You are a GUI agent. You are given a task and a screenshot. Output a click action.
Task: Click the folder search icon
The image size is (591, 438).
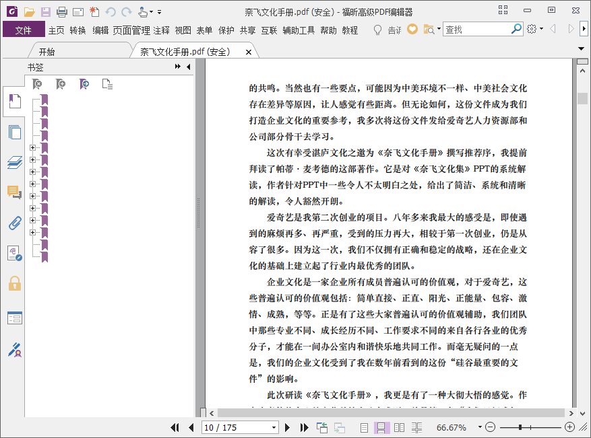tap(429, 30)
